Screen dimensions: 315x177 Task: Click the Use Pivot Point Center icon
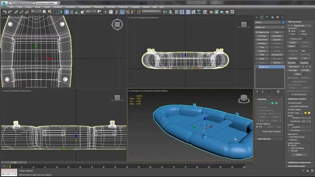[99, 12]
